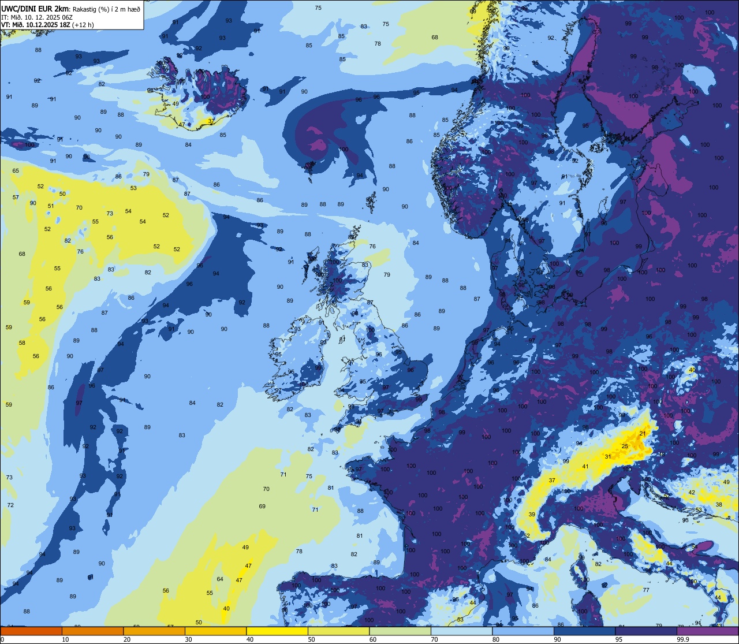Screen dimensions: 739x644
Task: Select the 50–60 pale yellow legend swatch
Action: 338,631
